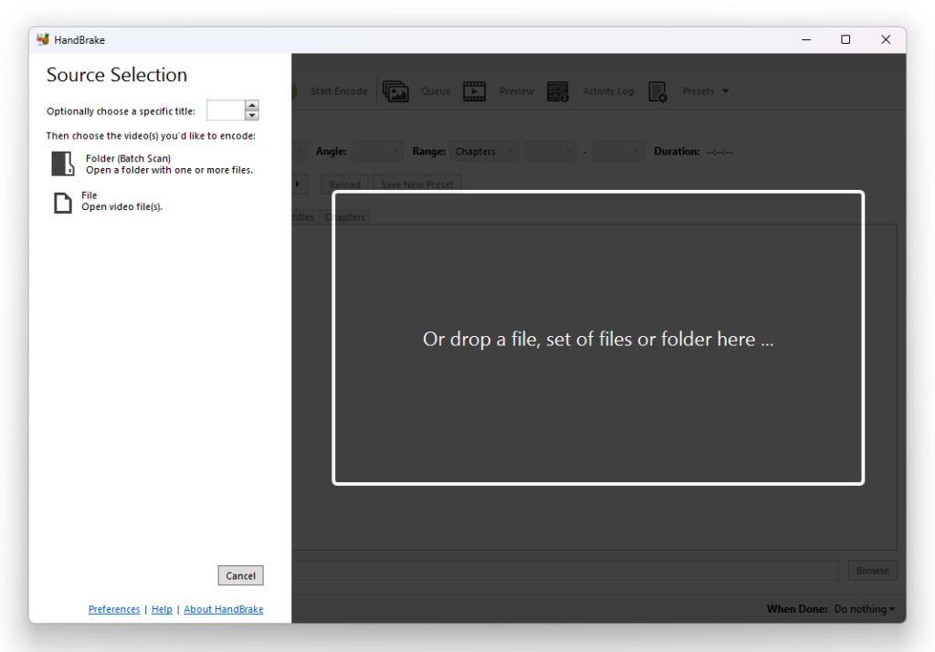Click the Presets icon in toolbar
Viewport: 935px width, 652px height.
coord(657,92)
